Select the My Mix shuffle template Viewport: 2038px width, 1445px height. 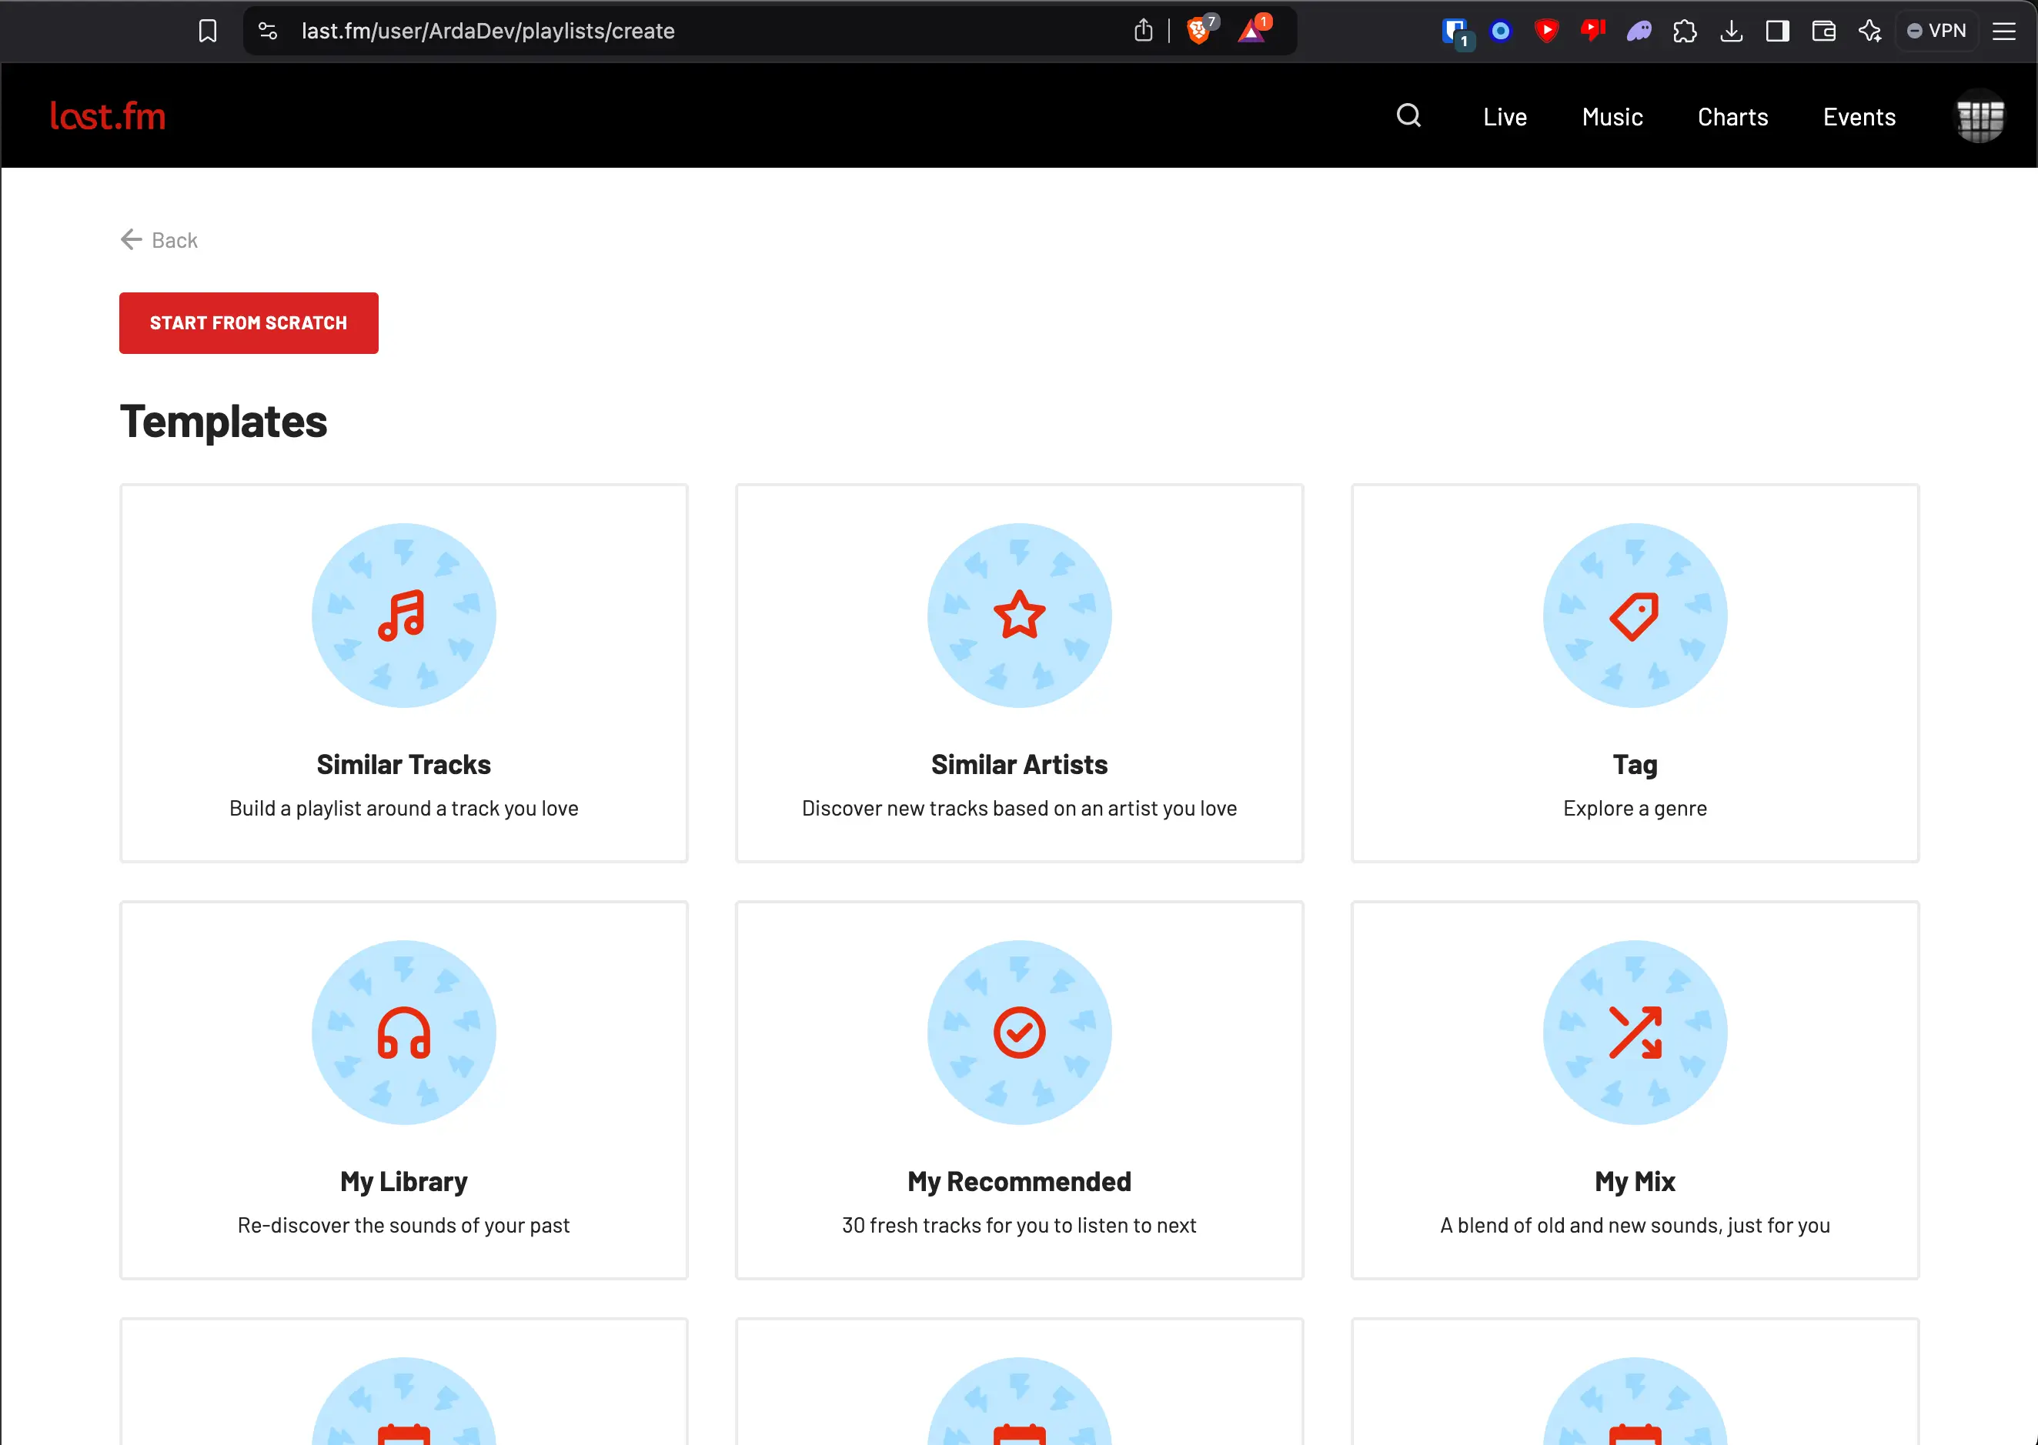(1634, 1090)
